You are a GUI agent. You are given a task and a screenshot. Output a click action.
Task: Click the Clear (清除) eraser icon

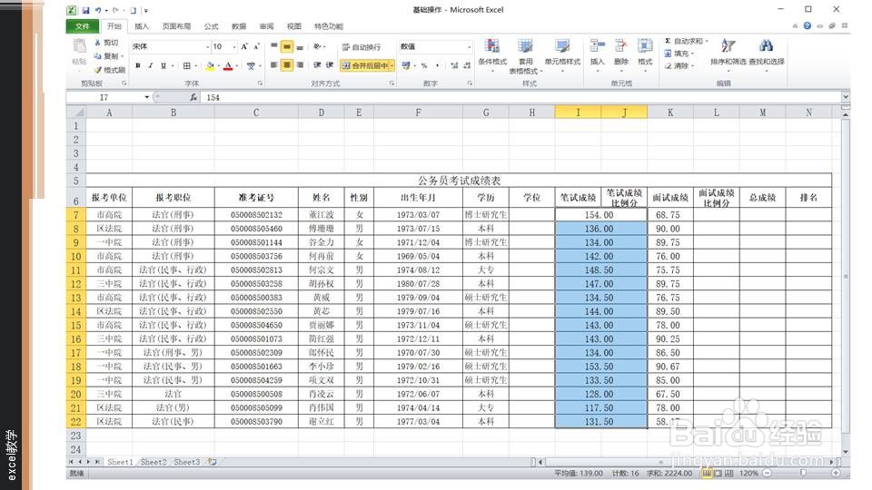(x=668, y=65)
